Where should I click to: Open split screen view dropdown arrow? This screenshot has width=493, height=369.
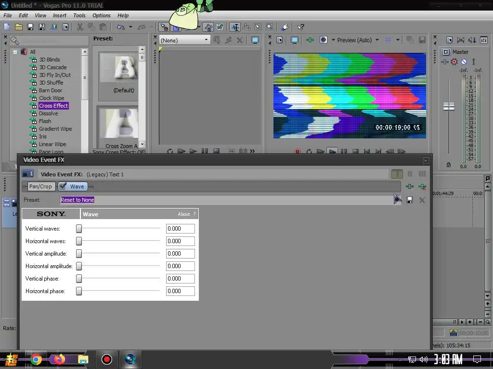coord(333,40)
